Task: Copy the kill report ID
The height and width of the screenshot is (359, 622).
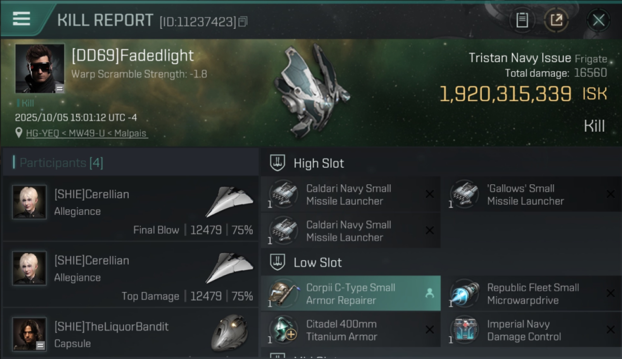Action: click(243, 22)
